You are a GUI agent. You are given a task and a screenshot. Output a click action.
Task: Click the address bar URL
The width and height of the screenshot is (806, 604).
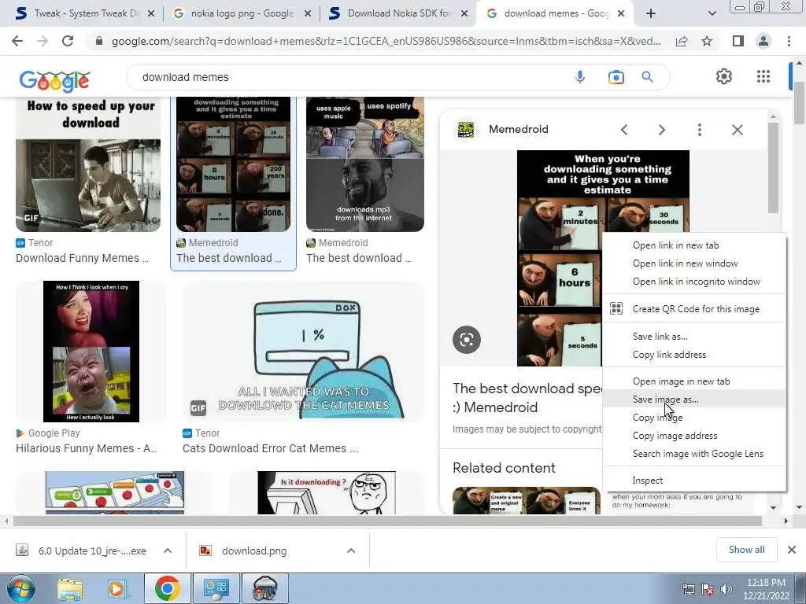pyautogui.click(x=386, y=41)
